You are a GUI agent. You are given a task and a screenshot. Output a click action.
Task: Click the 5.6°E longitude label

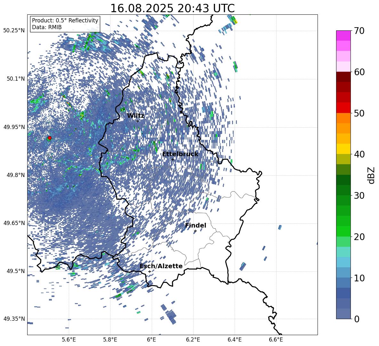click(69, 340)
